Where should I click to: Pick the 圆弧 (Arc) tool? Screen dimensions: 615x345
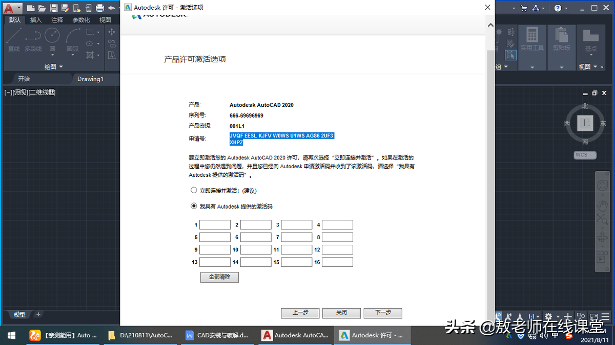72,38
